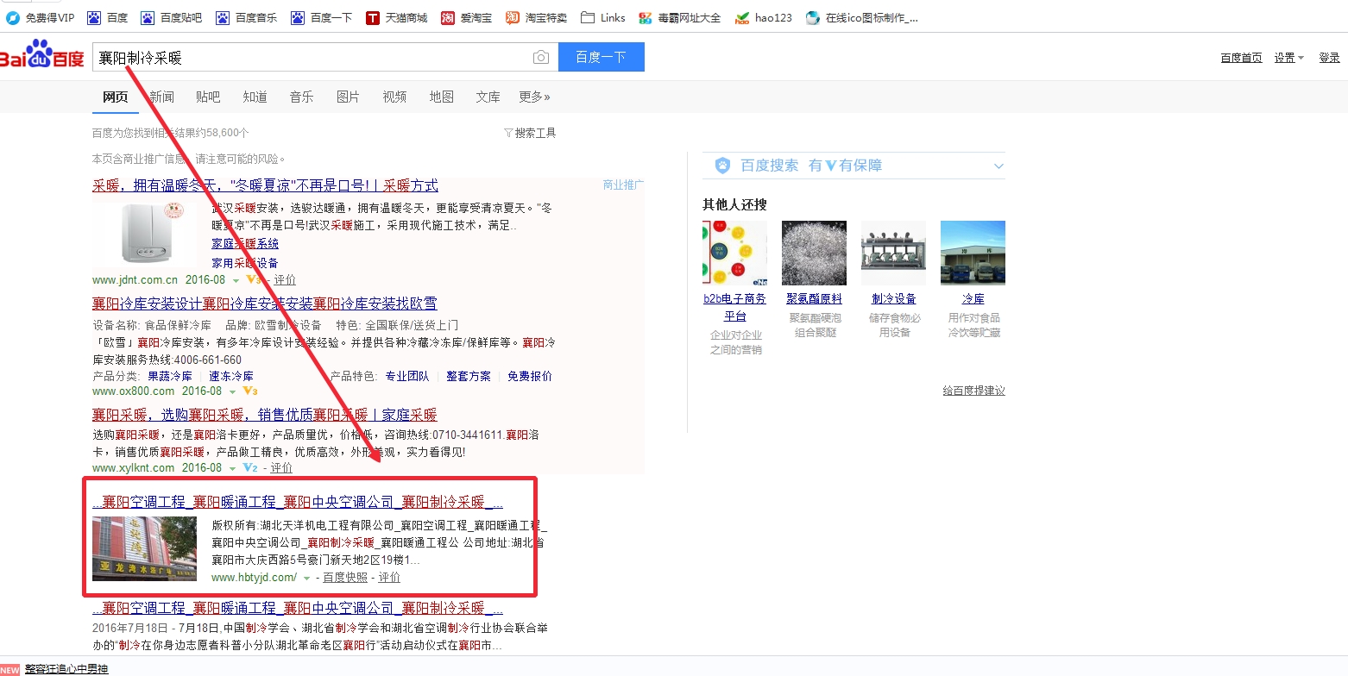The height and width of the screenshot is (676, 1348).
Task: Switch to the 地图 tab
Action: [x=441, y=97]
